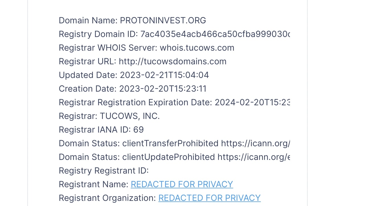Click the whois.tucows.com server text
Screen dimensions: 376x206
[x=197, y=48]
